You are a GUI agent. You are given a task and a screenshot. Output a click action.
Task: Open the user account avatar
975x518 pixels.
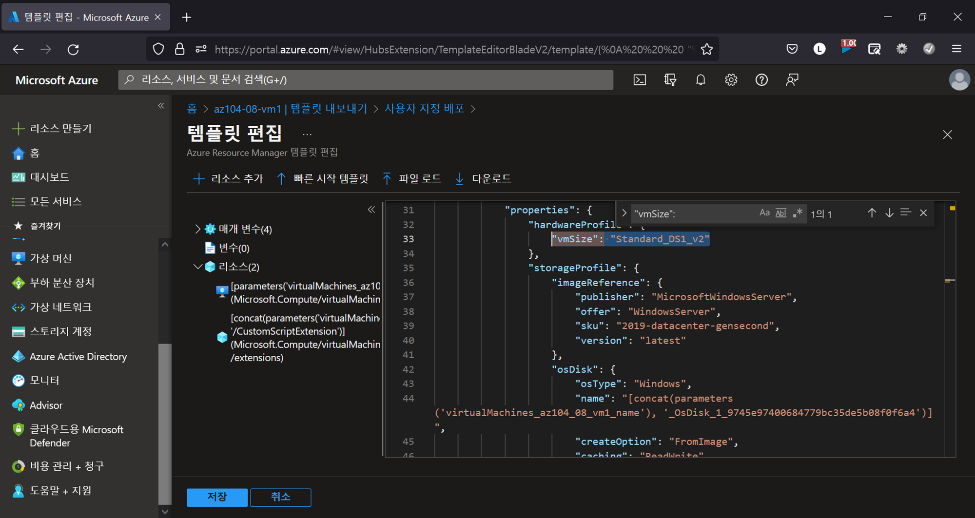tap(959, 80)
